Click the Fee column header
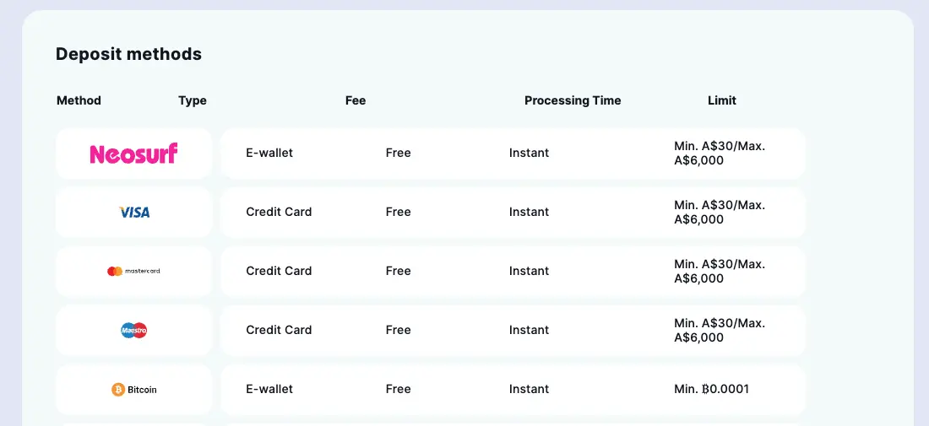Screen dimensions: 929x426 coord(356,100)
